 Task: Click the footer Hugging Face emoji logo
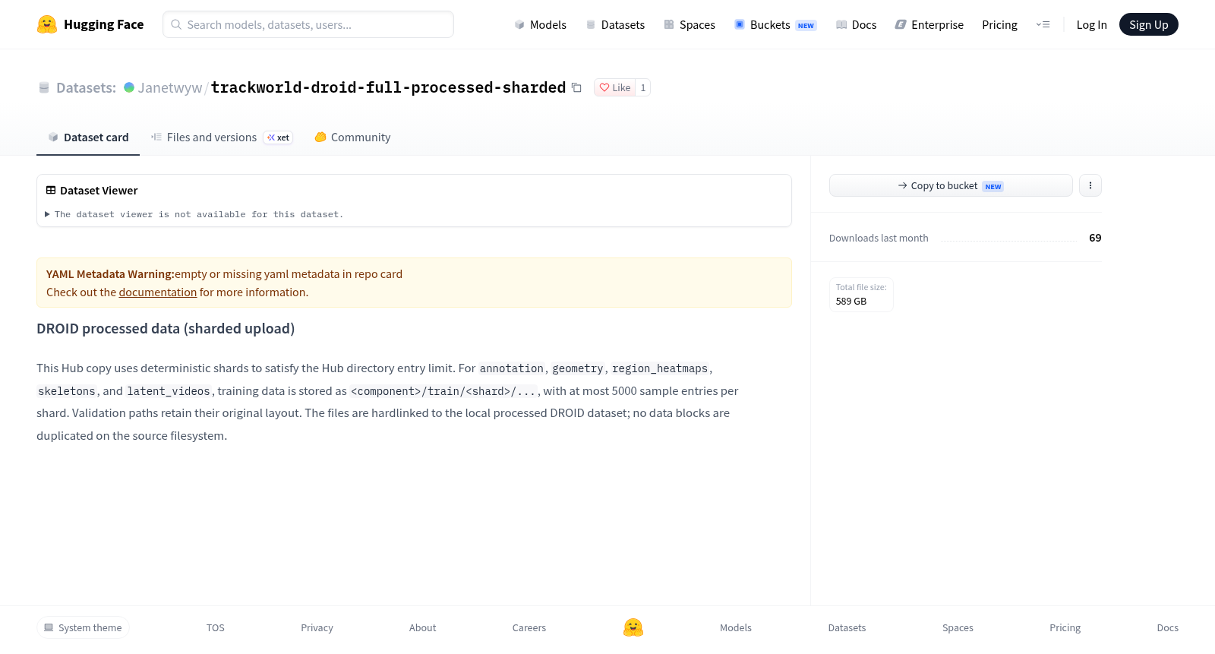click(633, 627)
